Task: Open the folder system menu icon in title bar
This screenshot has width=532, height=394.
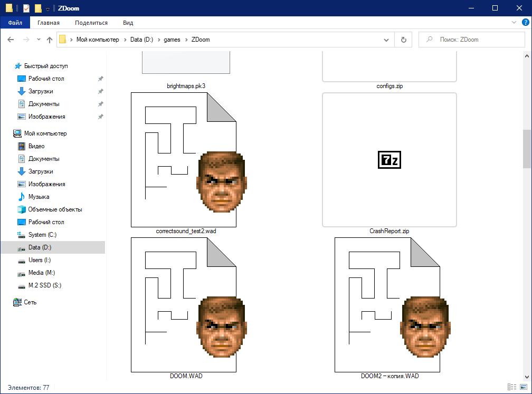Action: point(9,8)
